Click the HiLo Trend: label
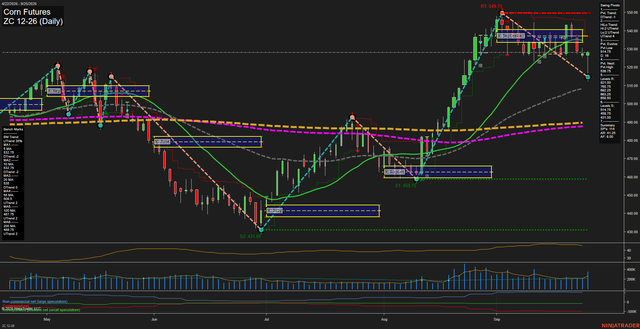The height and width of the screenshot is (329, 640). (x=609, y=25)
